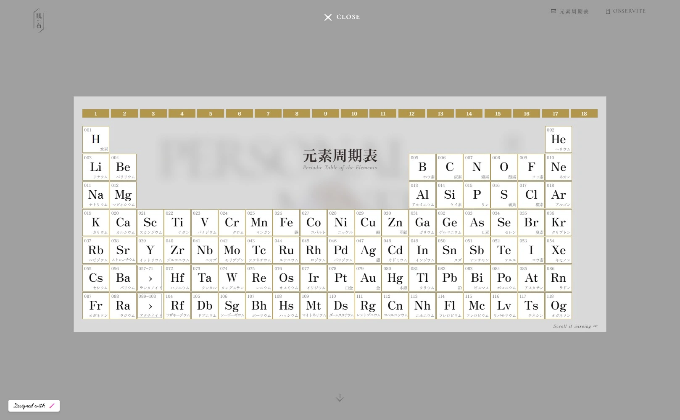Select the Carbon (C) element tile
Viewport: 680px width, 420px height.
450,167
